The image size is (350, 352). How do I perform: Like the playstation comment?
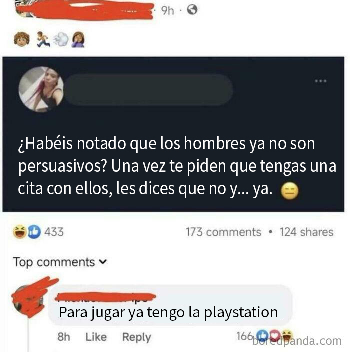point(96,337)
